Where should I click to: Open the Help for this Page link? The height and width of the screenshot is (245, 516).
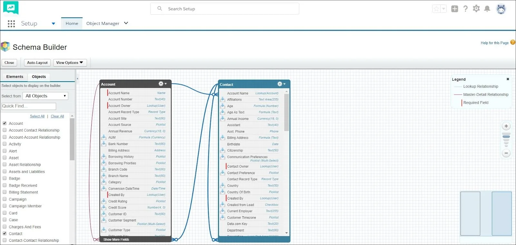point(494,43)
